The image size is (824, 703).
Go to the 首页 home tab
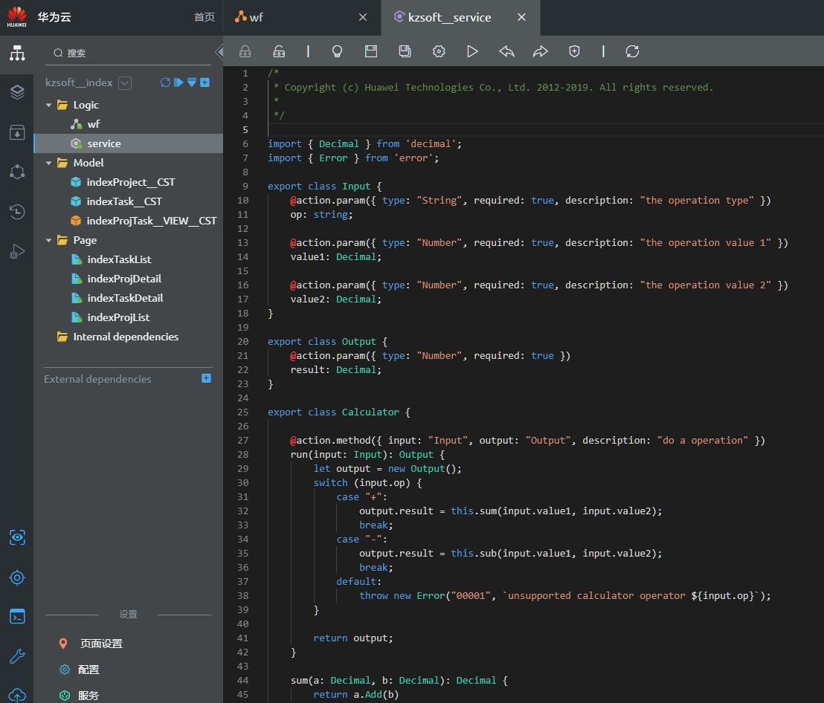(x=204, y=17)
